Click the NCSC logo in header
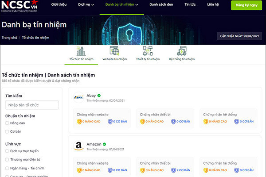Screen dimensions: 266x177 (x=20, y=6)
